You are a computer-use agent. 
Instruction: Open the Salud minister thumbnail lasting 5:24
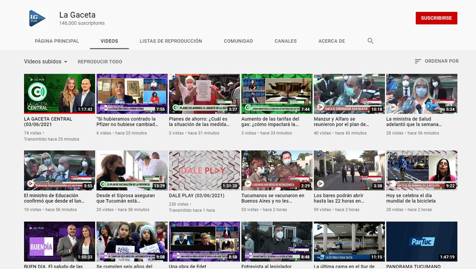422,94
